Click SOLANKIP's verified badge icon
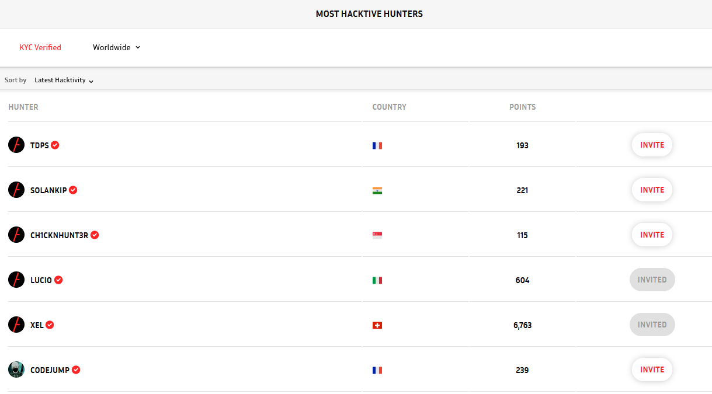Screen dimensions: 712x394 coord(73,190)
